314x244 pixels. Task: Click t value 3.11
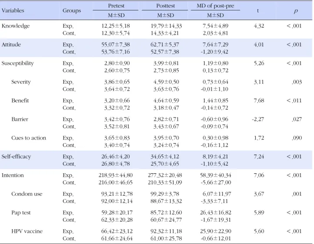coord(259,82)
